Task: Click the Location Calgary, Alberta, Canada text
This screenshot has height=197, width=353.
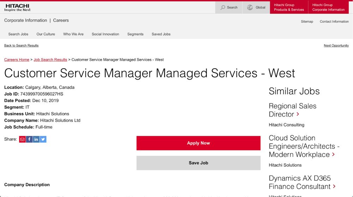Action: (39, 87)
